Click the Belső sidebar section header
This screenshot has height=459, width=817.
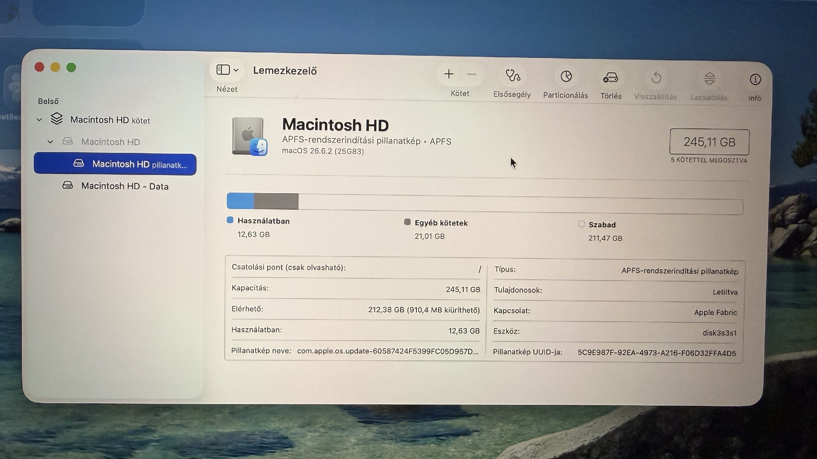click(x=48, y=101)
